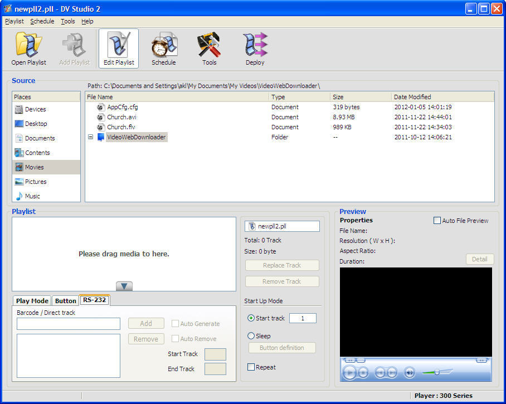Click the newpll2.pll playlist file icon
The height and width of the screenshot is (404, 506).
(252, 227)
